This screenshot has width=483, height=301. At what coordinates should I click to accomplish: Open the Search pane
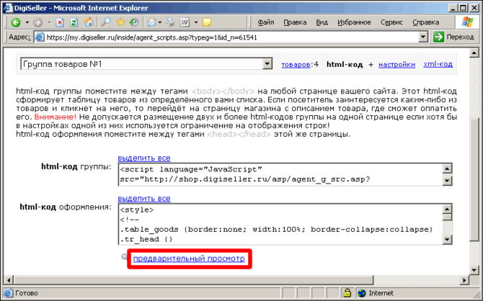point(106,22)
